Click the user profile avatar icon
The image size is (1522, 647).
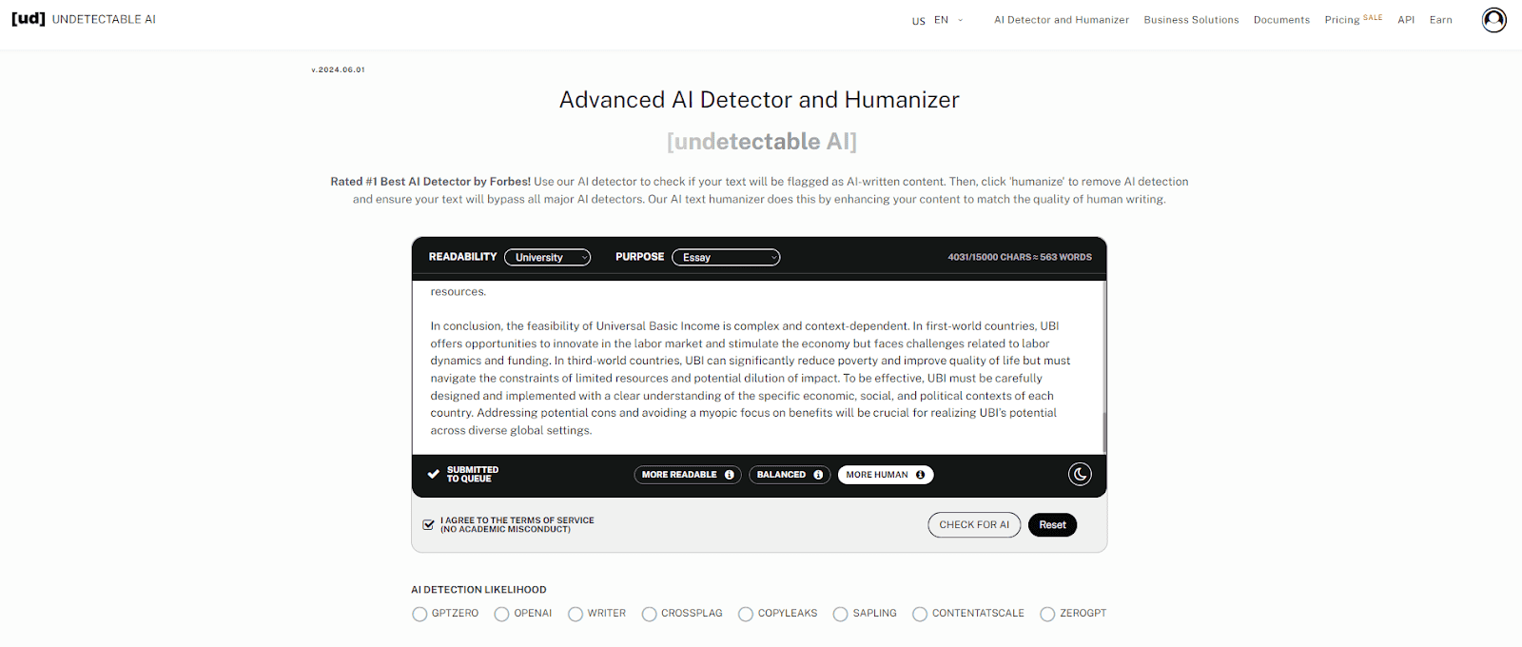(1493, 20)
